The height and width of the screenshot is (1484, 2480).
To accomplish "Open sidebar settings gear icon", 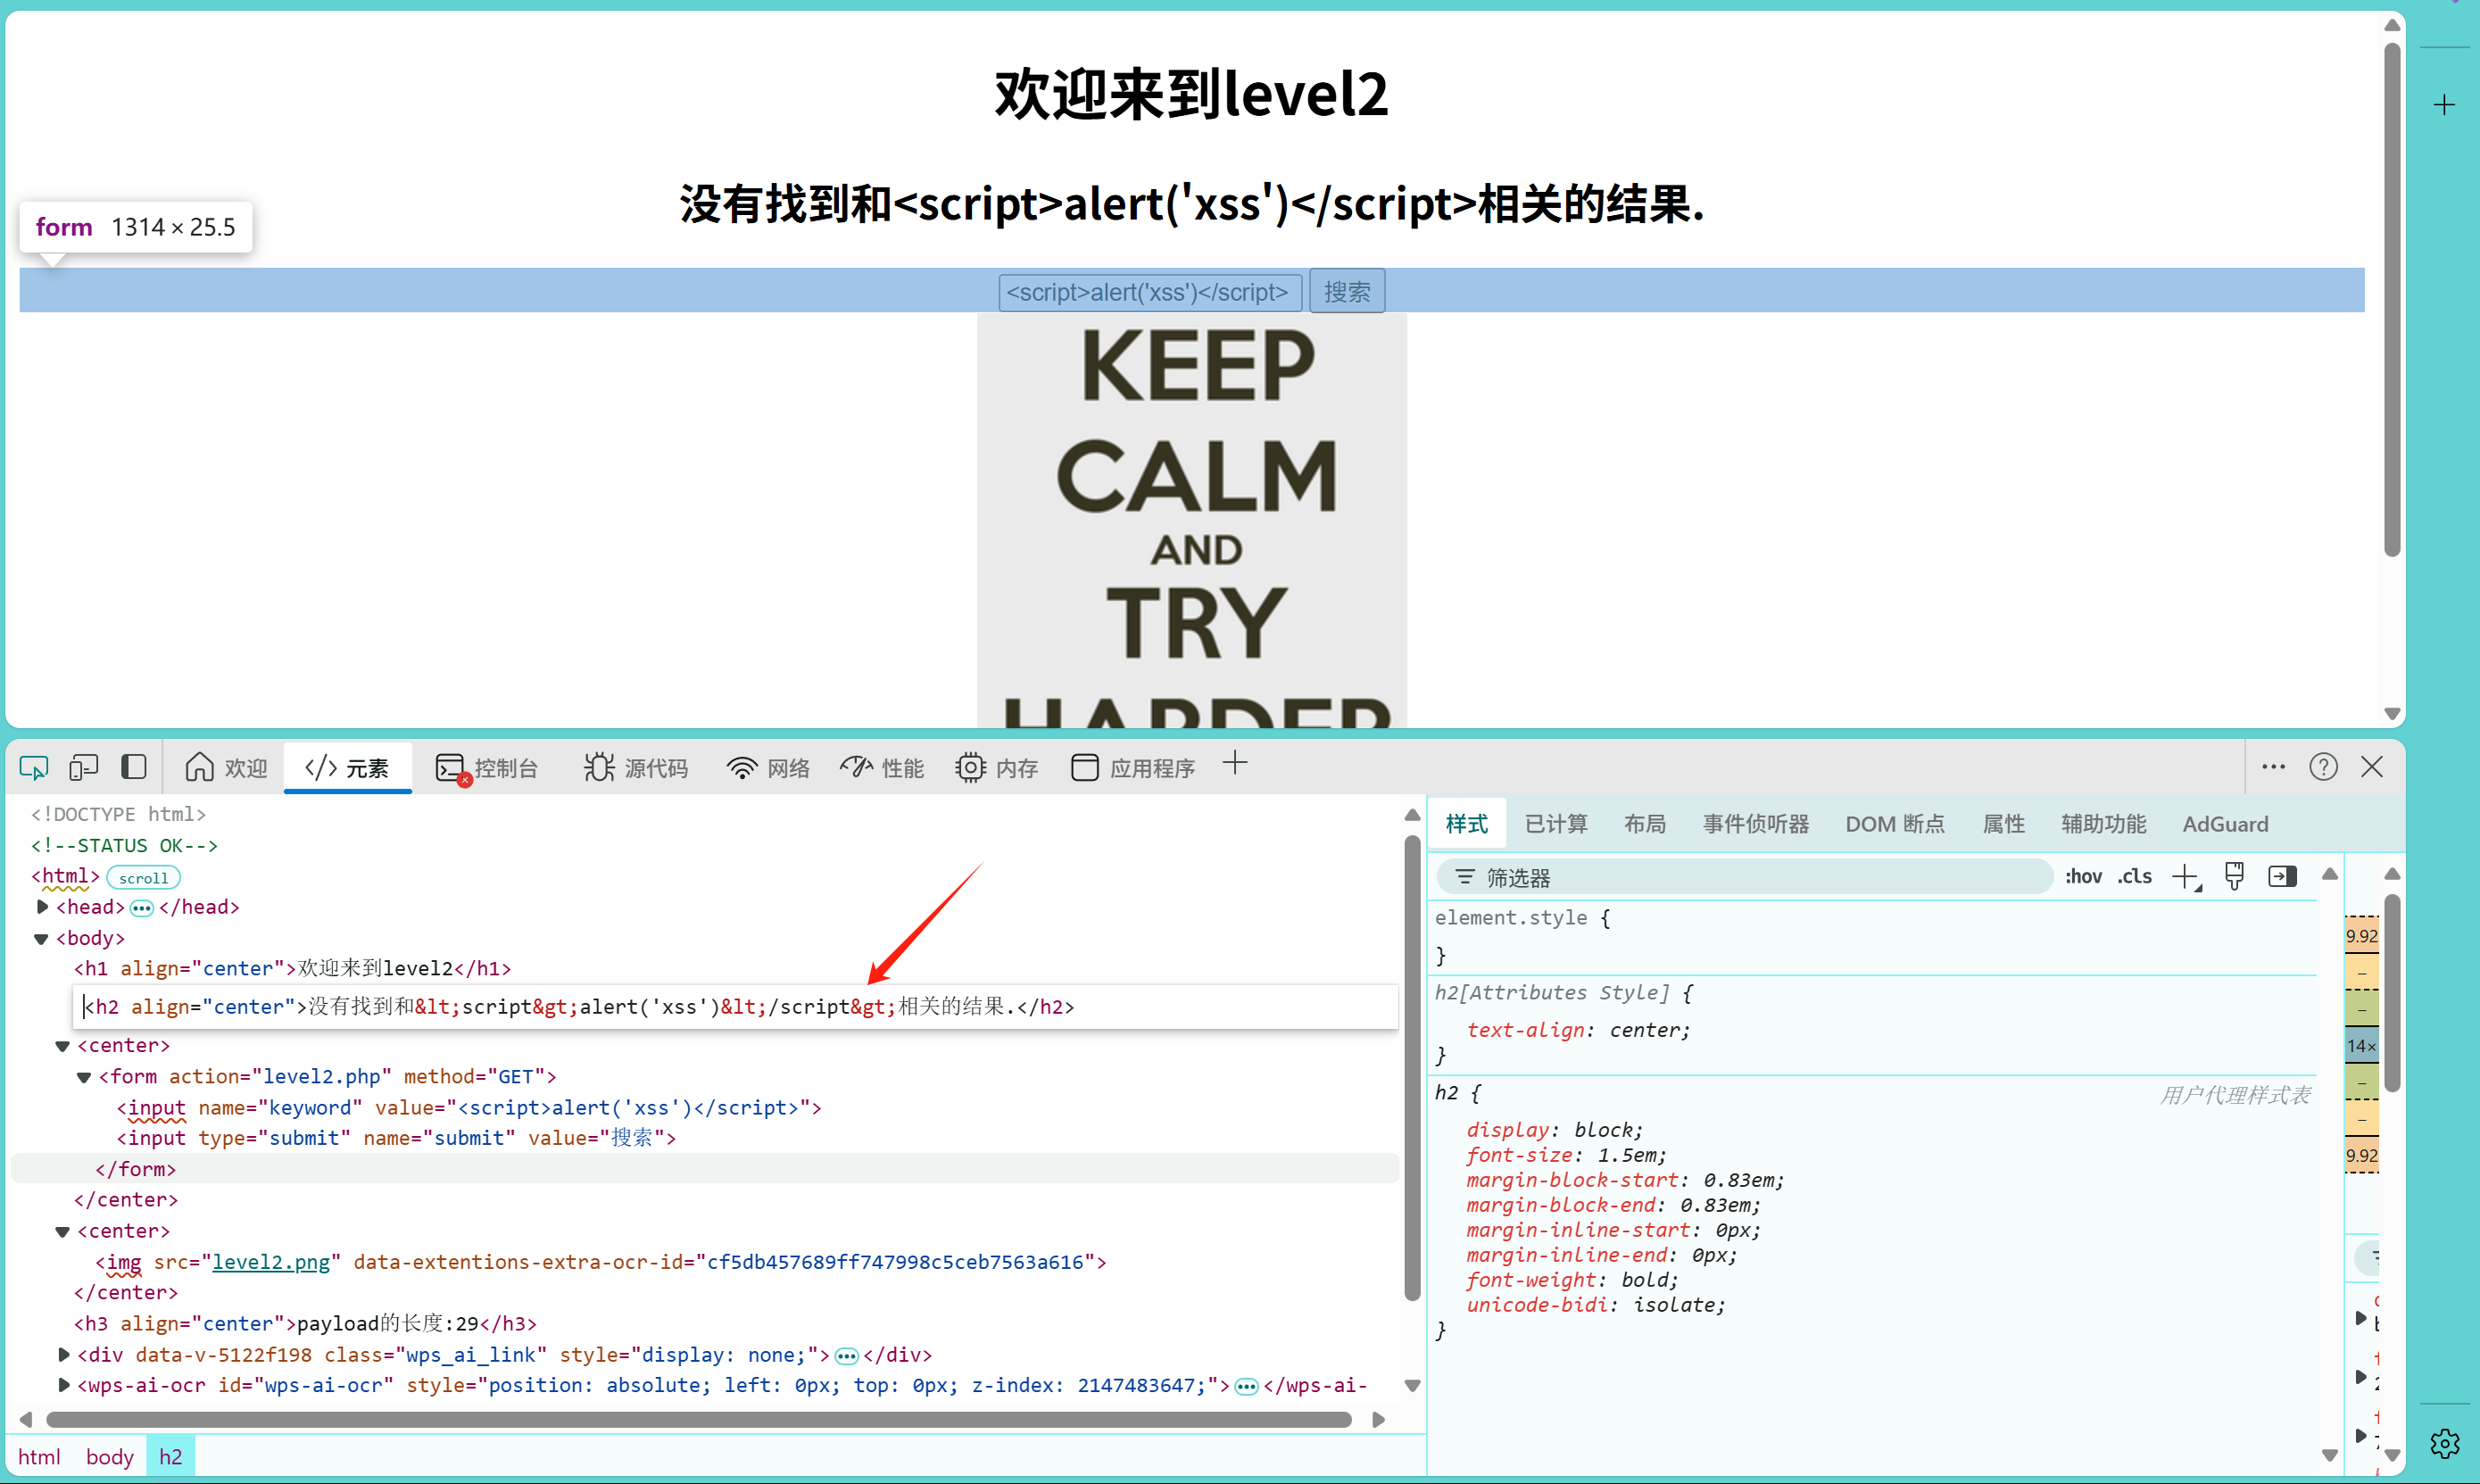I will coord(2444,1443).
